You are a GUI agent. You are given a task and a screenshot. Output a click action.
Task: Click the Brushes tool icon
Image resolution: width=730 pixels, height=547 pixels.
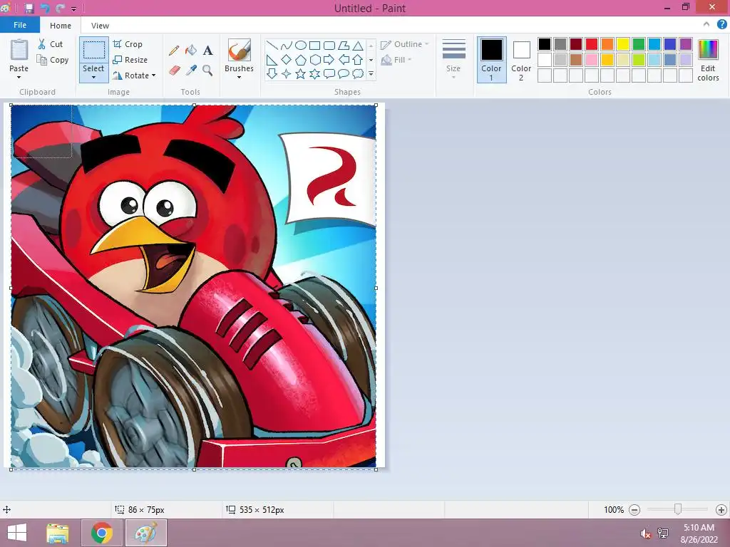coord(240,50)
